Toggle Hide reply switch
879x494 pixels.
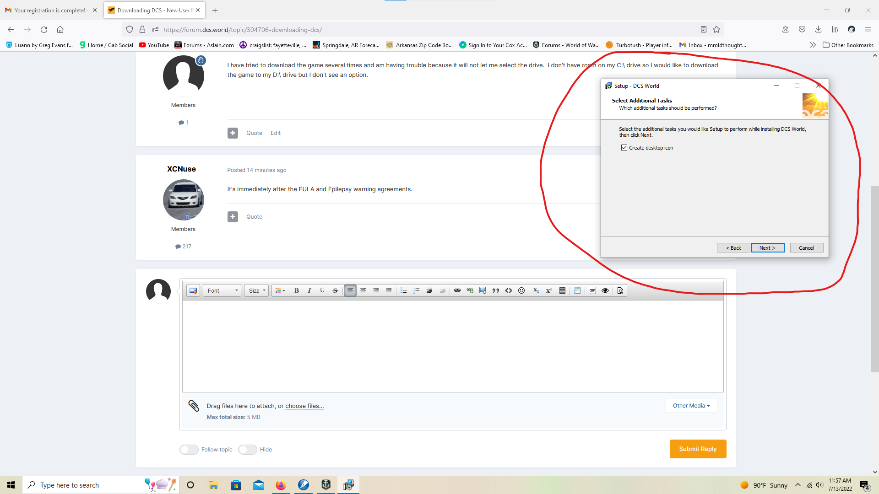(248, 450)
